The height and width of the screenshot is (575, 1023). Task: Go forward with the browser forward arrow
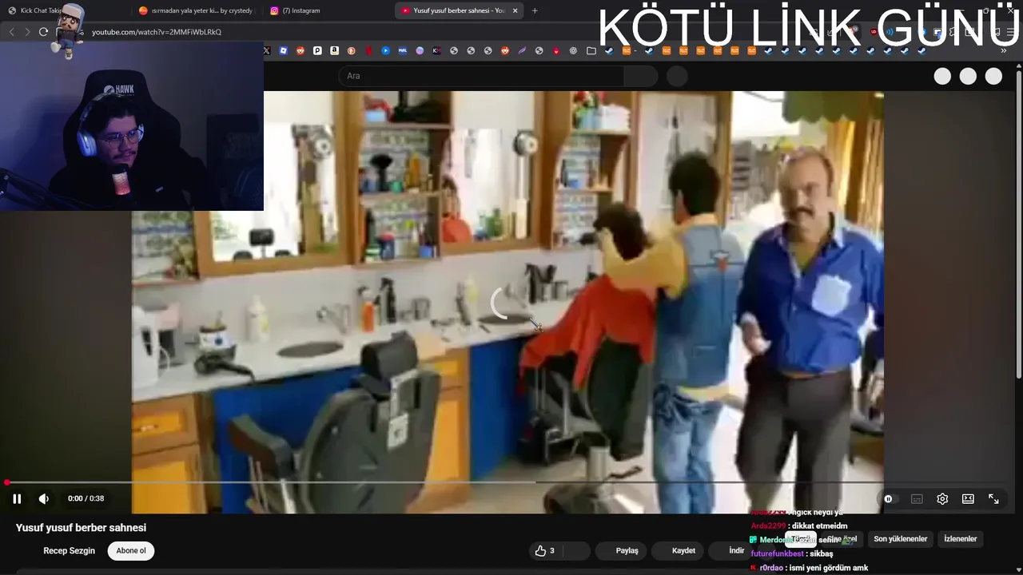[27, 32]
